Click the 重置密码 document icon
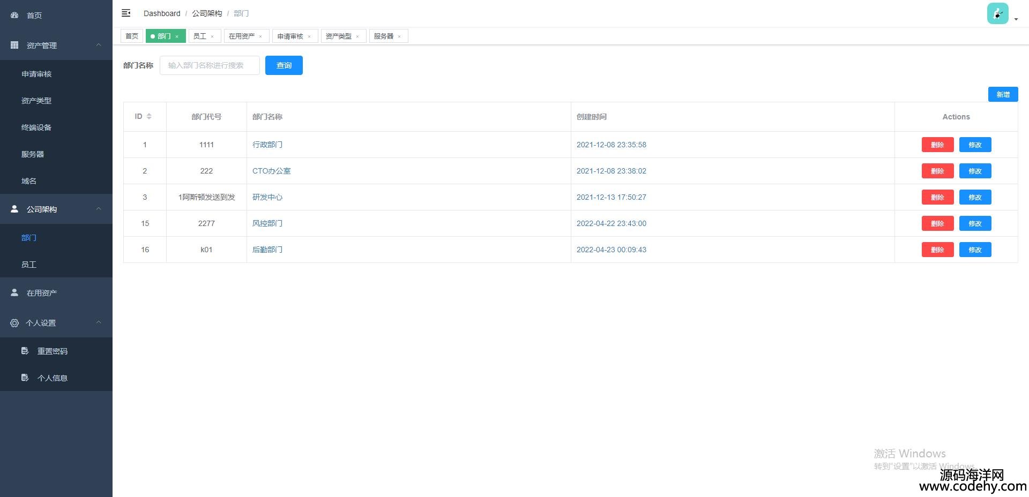 tap(25, 351)
